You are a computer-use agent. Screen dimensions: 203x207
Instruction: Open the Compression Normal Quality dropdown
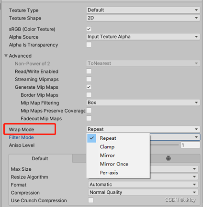point(143,192)
